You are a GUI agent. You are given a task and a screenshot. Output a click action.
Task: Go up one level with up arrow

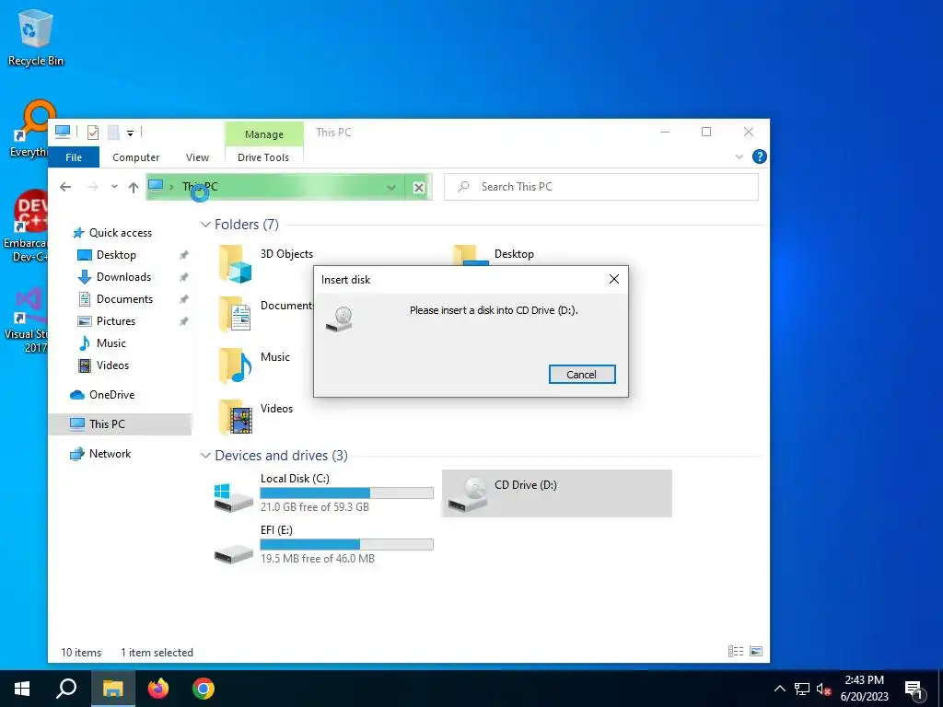(x=134, y=187)
